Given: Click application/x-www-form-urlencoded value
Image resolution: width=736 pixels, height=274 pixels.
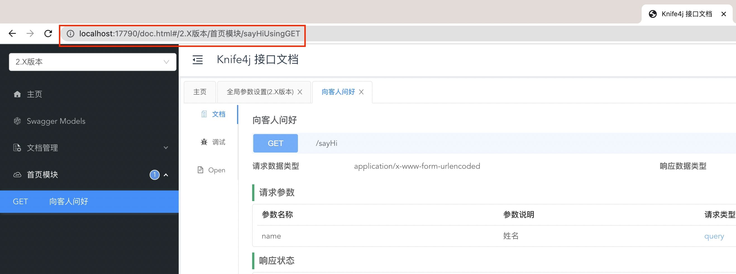Looking at the screenshot, I should (417, 166).
